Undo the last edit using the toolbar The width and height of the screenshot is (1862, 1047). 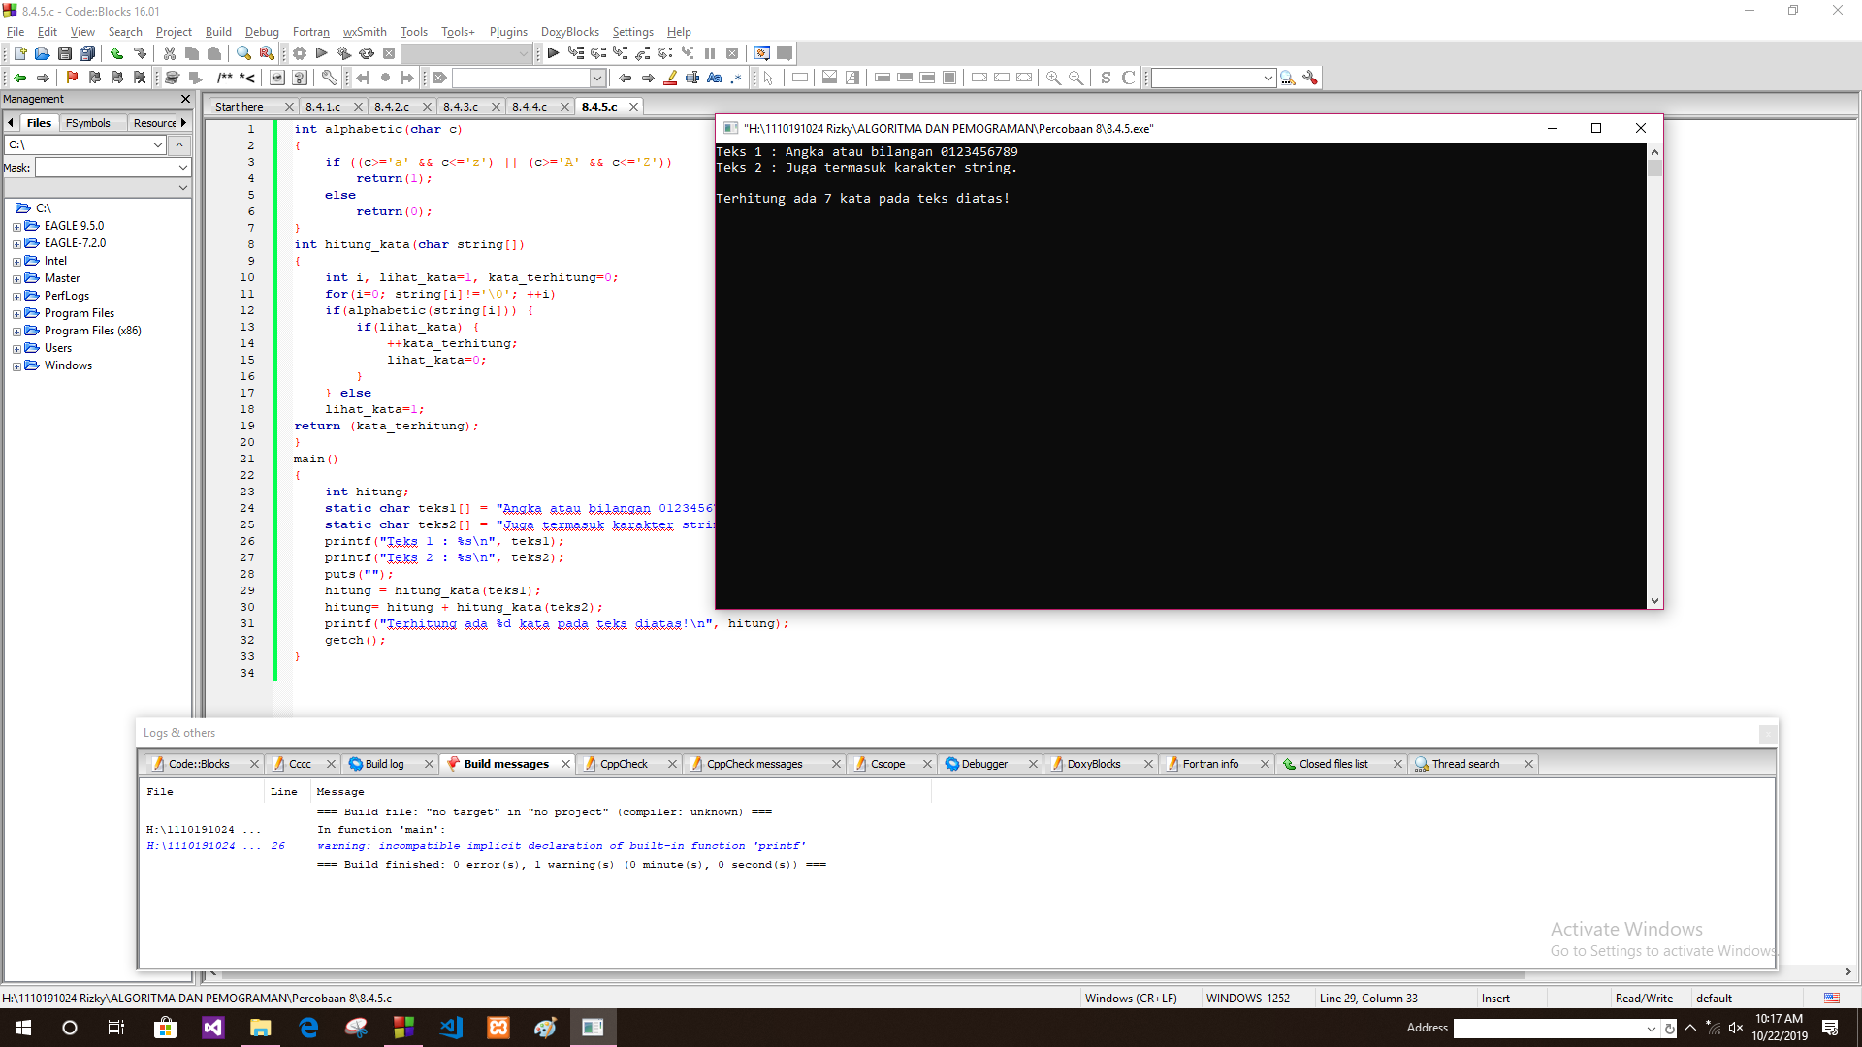click(116, 53)
